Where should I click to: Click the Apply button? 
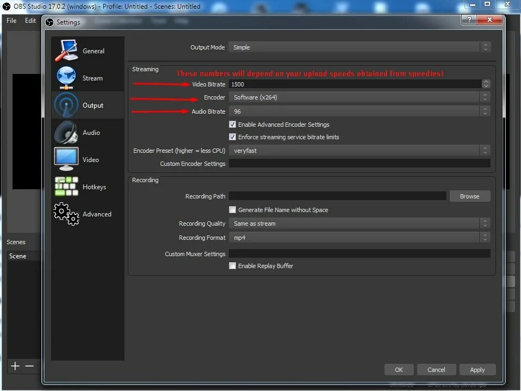point(477,369)
